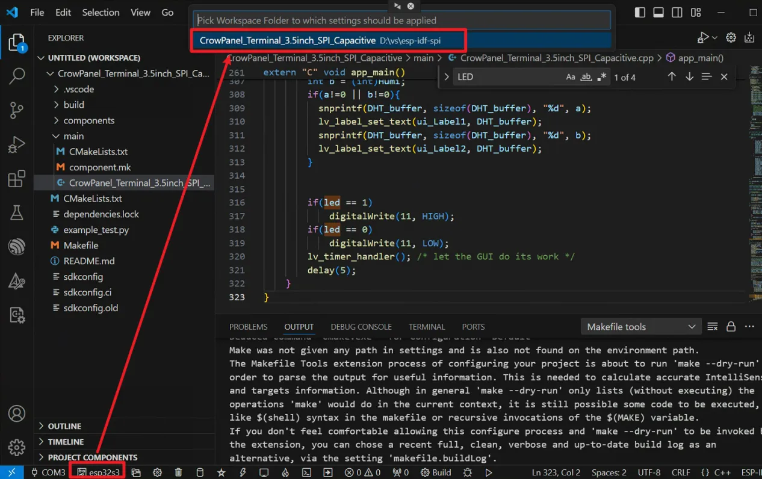Open the ESP-IDF Espressif view
762x479 pixels.
[x=16, y=247]
